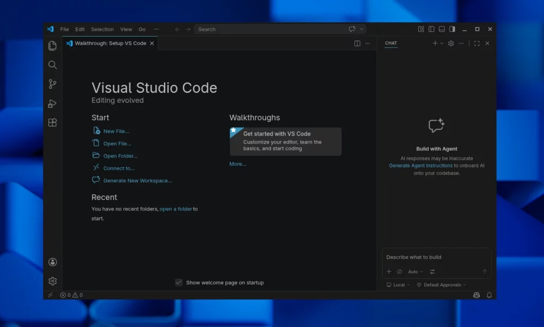Switch to the Chat tab

[x=391, y=43]
